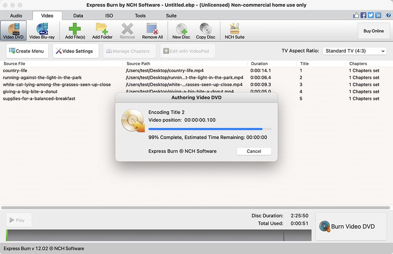Click the green Add File(s) icon
Image resolution: width=393 pixels, height=254 pixels.
(75, 31)
